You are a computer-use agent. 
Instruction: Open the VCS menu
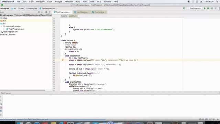pos(99,2)
